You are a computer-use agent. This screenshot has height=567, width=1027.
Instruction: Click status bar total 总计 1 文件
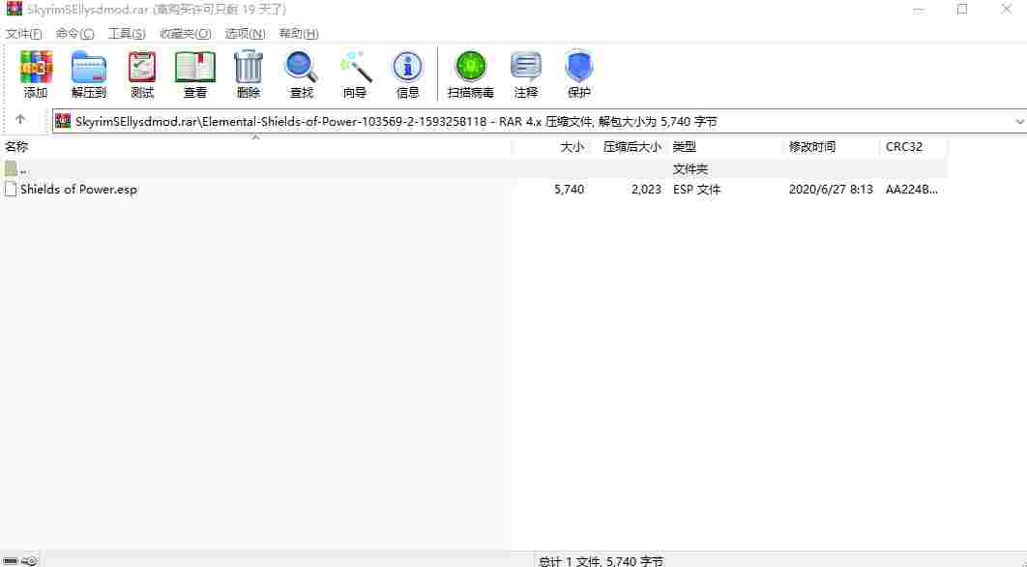(601, 561)
